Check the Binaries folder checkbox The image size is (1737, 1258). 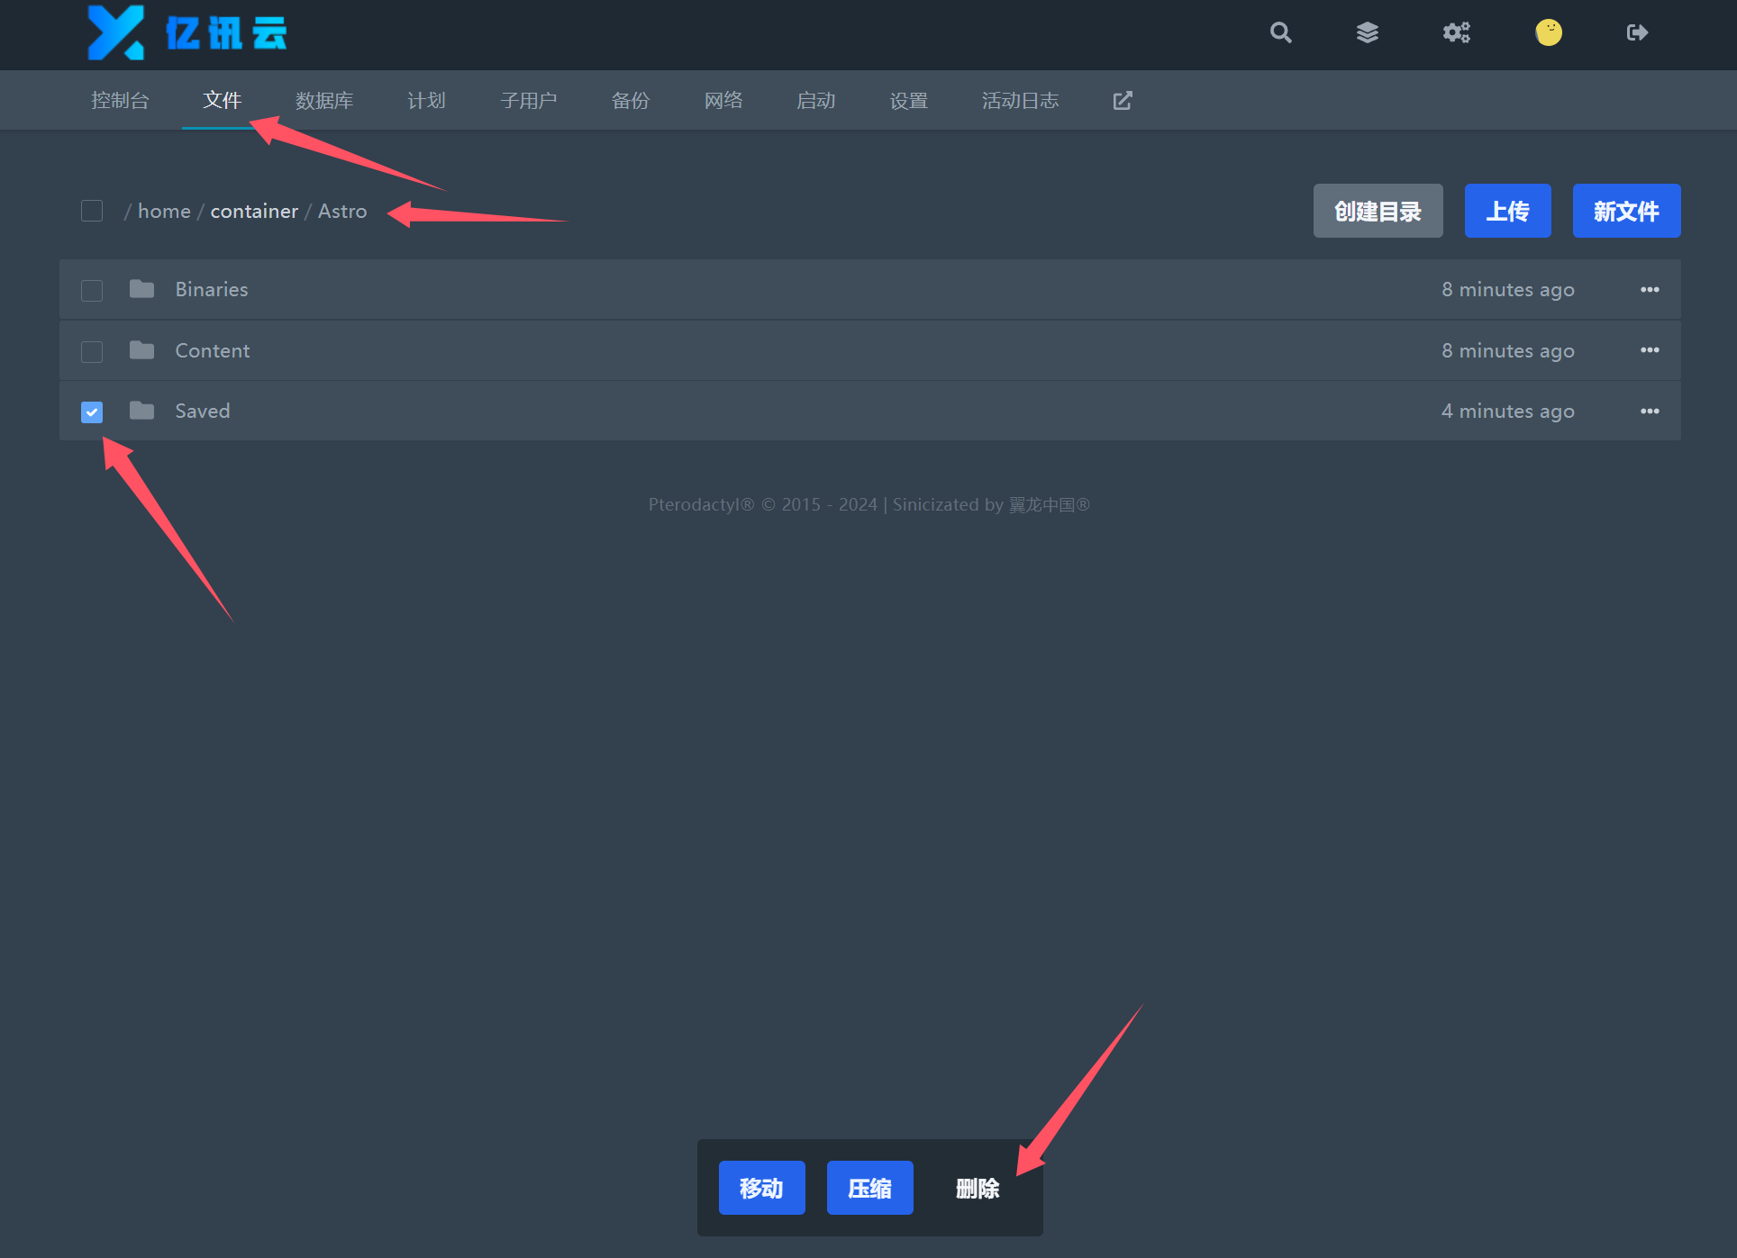click(x=92, y=290)
